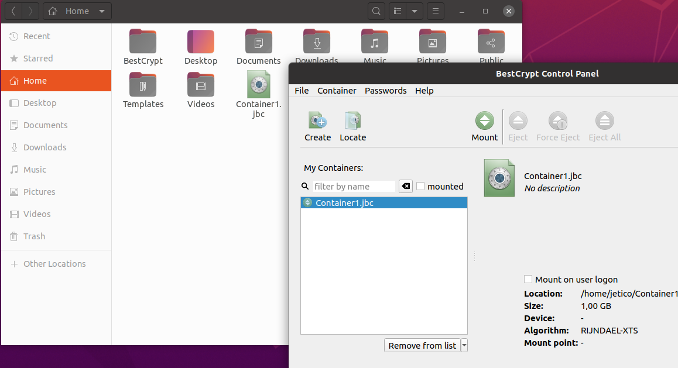Click the Force Eject toolbar icon
The width and height of the screenshot is (678, 368).
pyautogui.click(x=558, y=121)
